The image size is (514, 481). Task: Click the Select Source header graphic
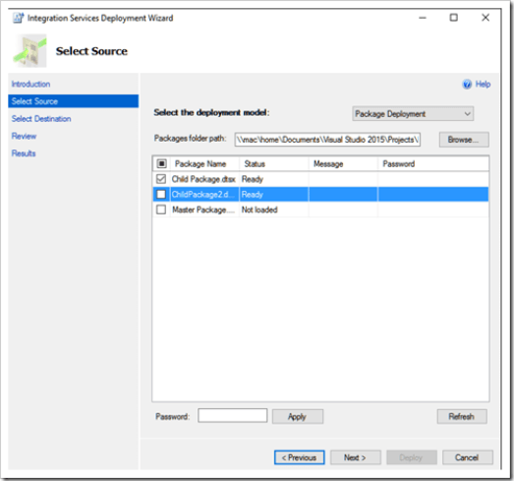29,51
